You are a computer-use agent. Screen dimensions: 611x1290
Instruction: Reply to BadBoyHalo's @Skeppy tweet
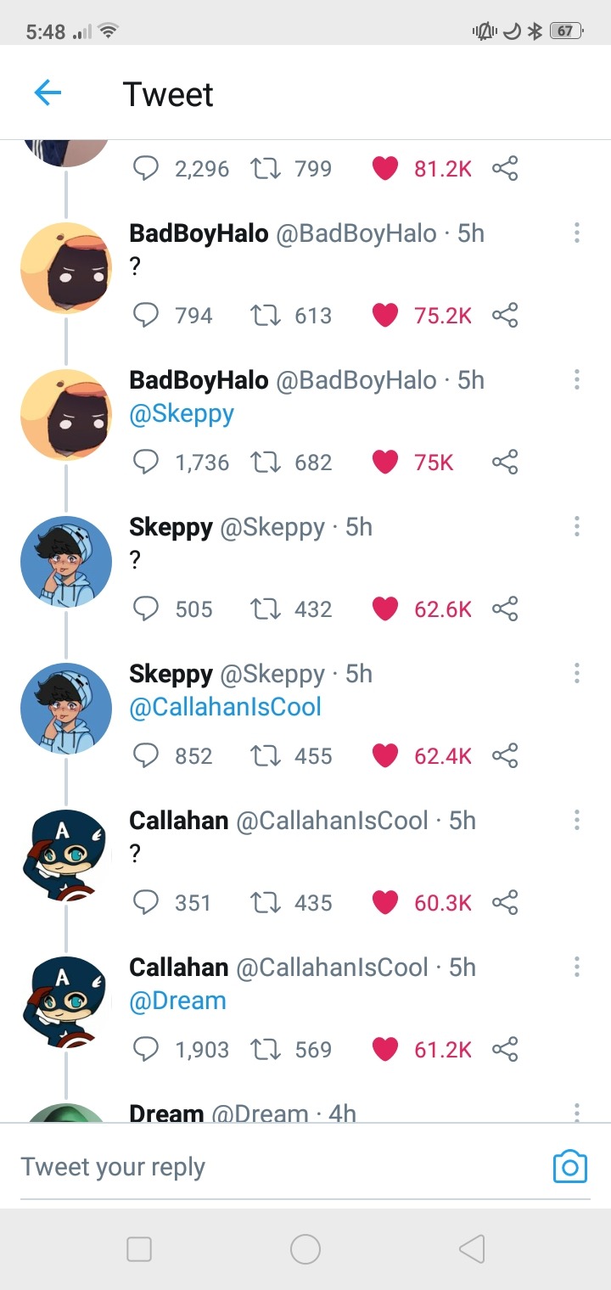click(x=146, y=463)
